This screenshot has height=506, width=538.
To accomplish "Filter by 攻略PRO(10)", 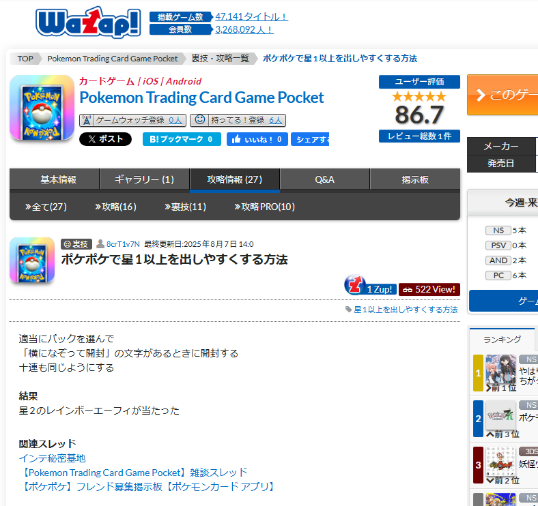I will 264,207.
